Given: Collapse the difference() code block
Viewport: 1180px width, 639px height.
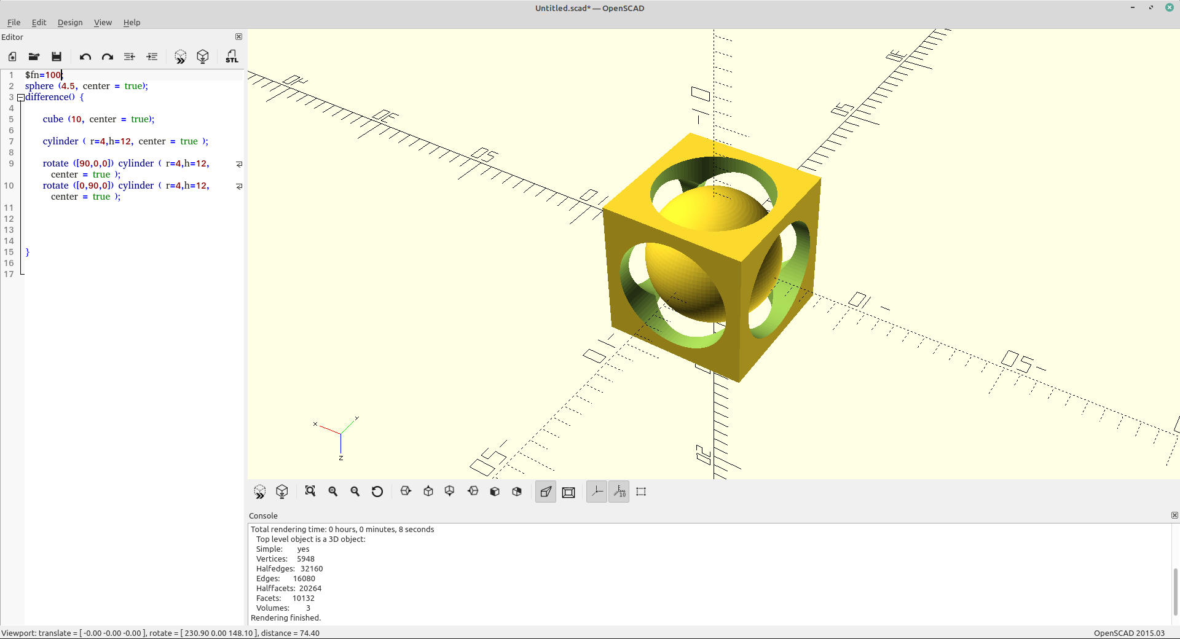Looking at the screenshot, I should (21, 97).
